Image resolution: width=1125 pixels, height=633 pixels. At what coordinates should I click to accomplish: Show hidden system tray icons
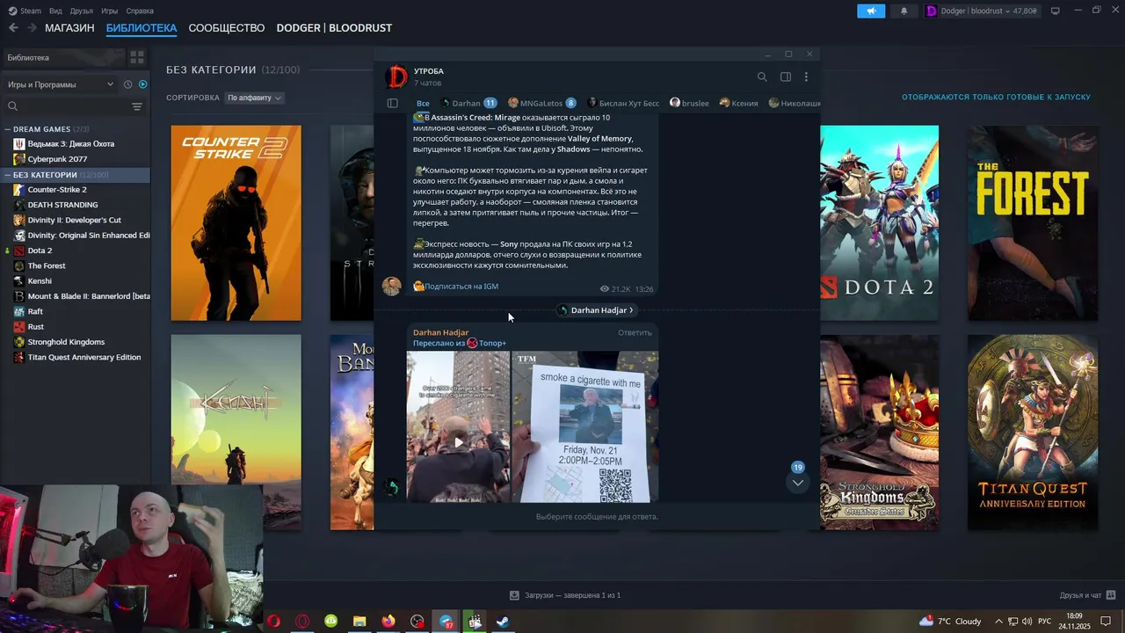point(998,622)
